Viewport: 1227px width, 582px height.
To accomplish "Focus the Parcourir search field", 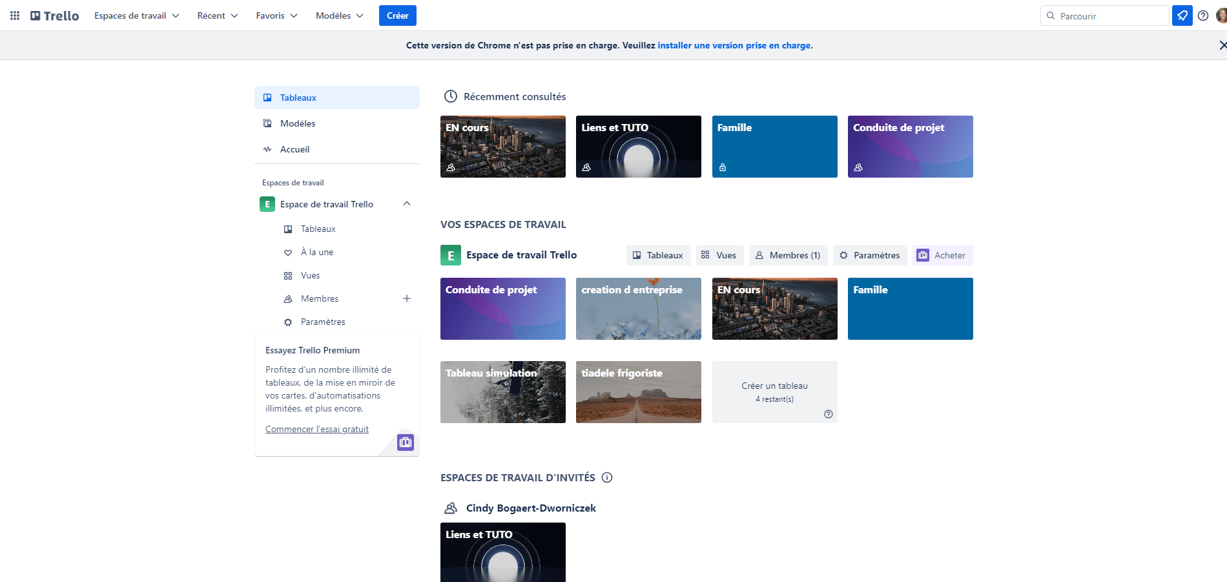I will (1105, 16).
